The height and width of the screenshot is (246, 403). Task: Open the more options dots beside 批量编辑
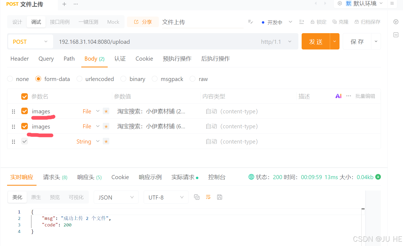coord(349,96)
